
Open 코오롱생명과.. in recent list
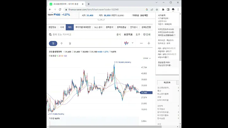tap(164, 88)
